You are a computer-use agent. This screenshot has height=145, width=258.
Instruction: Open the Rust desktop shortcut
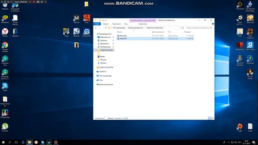(87, 19)
